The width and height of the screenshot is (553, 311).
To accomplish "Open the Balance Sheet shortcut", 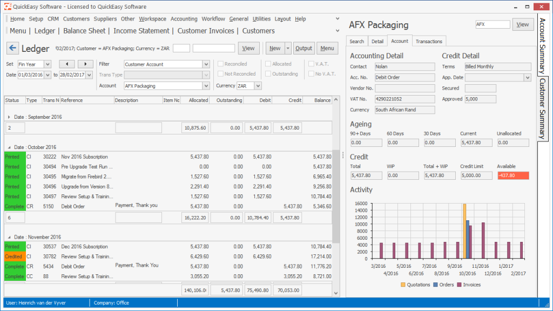I will [x=84, y=31].
